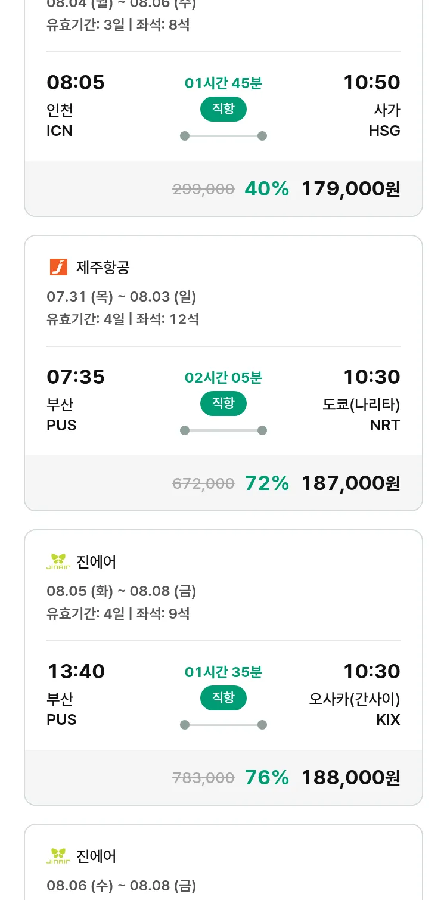Click the route line under 01시간 45분
447x900 pixels.
pos(223,136)
